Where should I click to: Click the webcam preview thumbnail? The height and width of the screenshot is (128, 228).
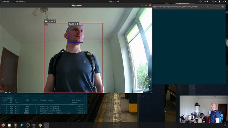coord(204,109)
